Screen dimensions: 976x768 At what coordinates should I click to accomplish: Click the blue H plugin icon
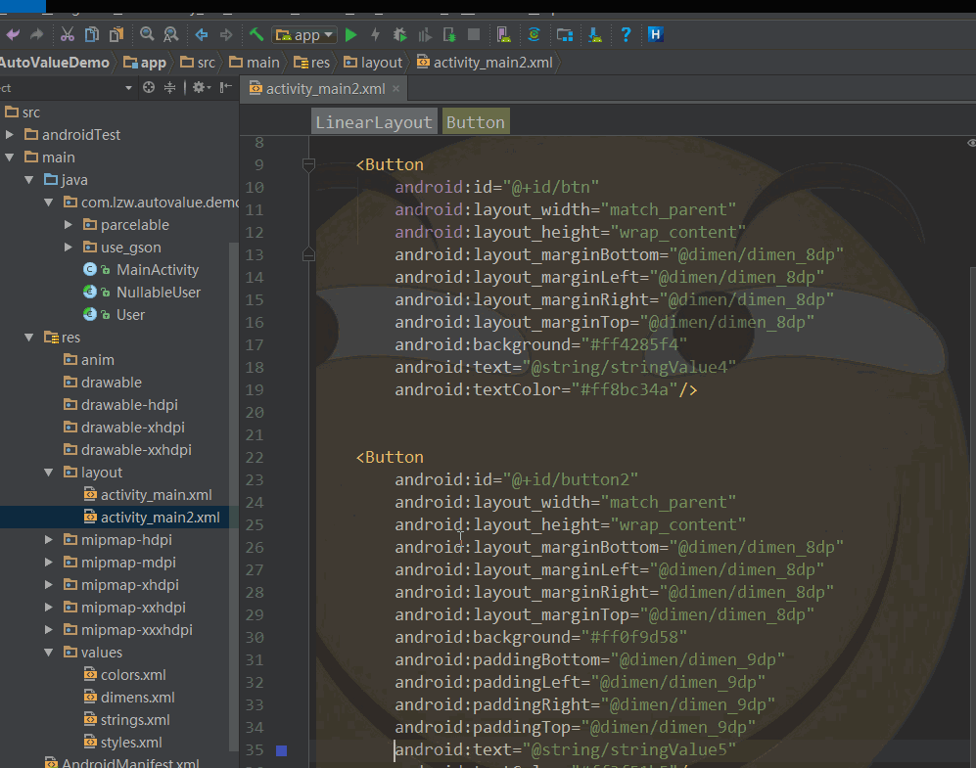click(x=656, y=34)
